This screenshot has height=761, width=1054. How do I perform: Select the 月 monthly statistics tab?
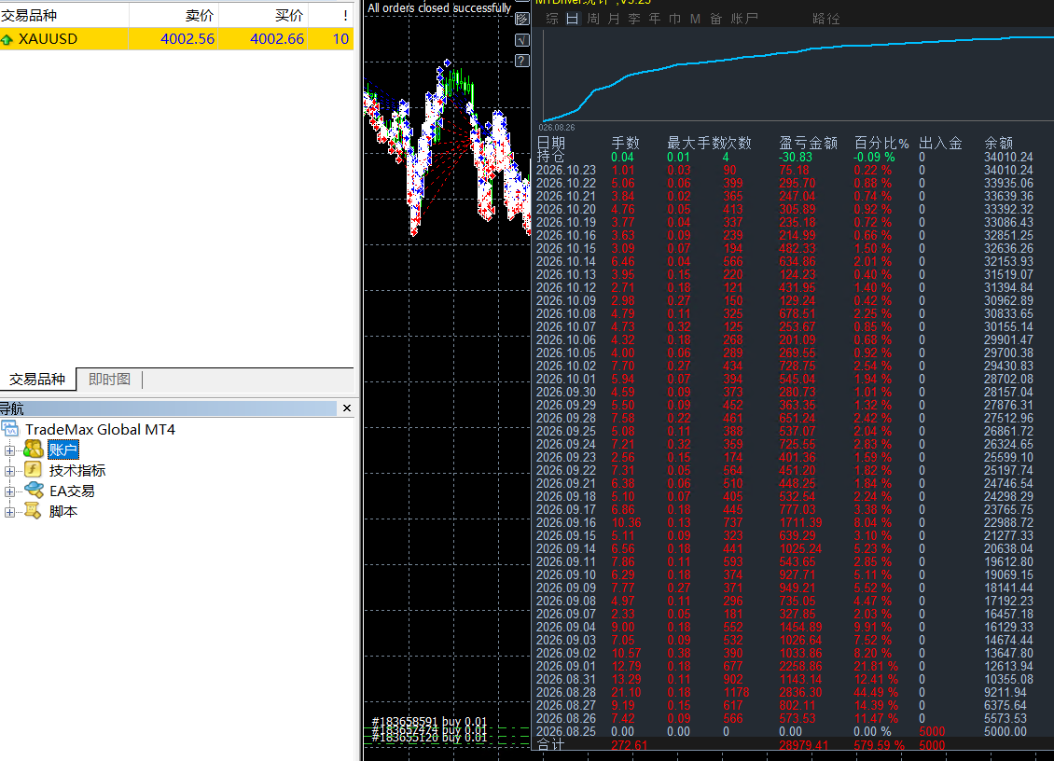click(x=613, y=19)
